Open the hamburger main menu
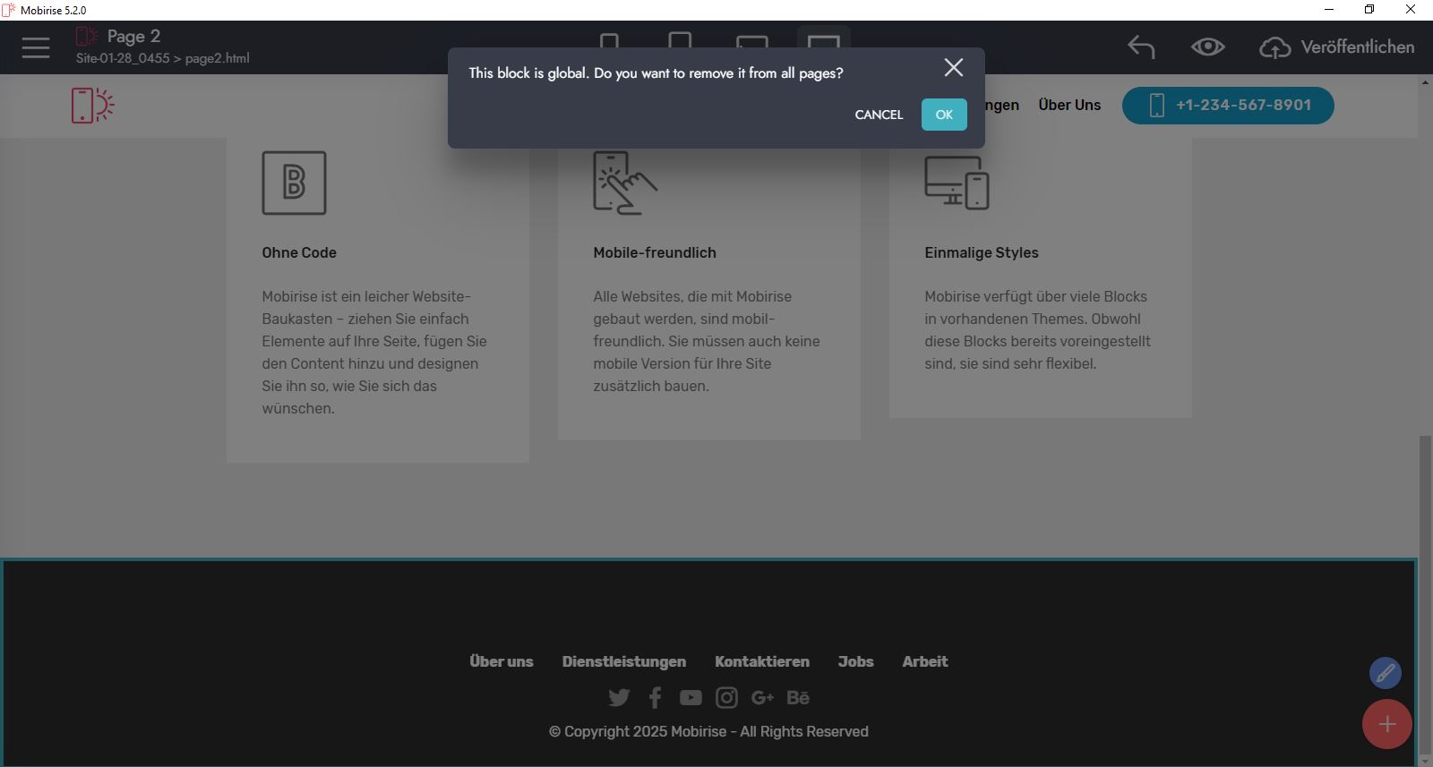 36,47
